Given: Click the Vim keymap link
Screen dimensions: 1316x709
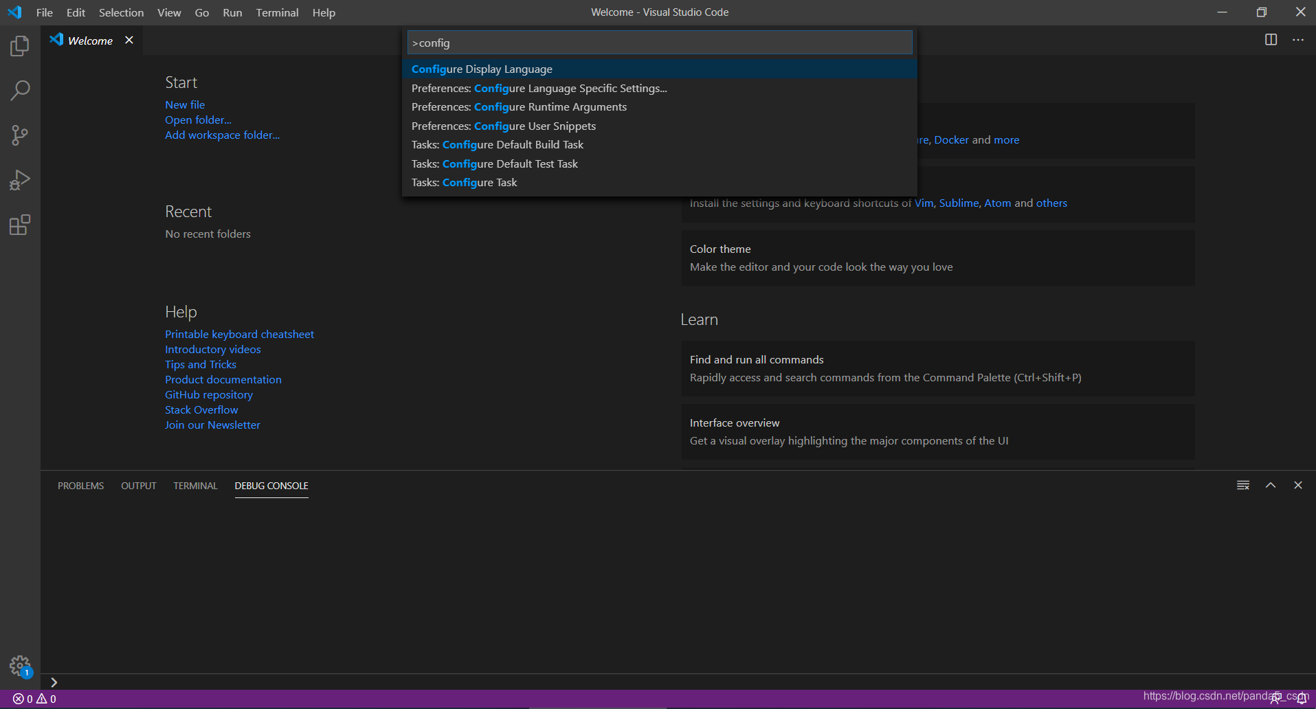Looking at the screenshot, I should pyautogui.click(x=924, y=203).
